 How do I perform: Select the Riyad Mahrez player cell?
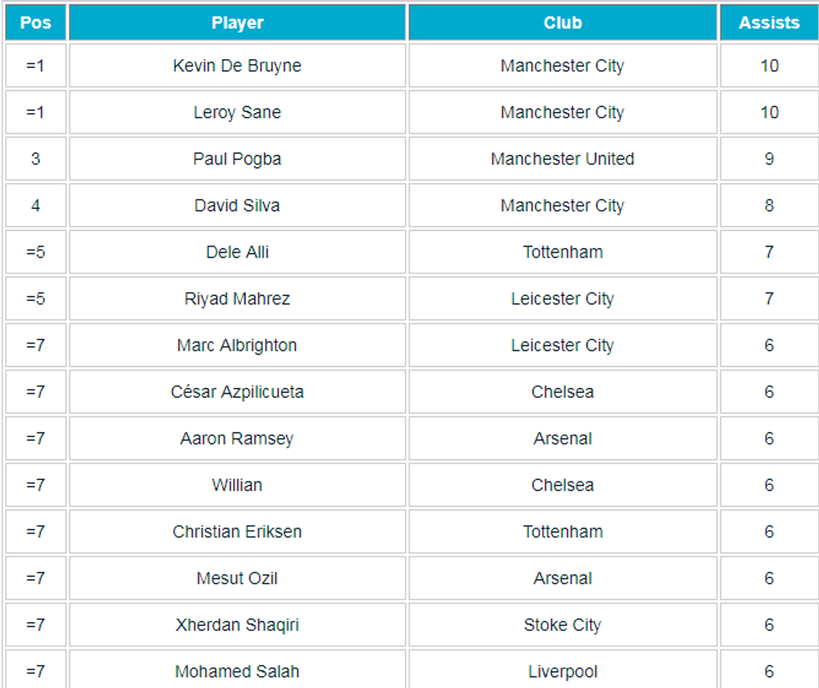[x=237, y=299]
